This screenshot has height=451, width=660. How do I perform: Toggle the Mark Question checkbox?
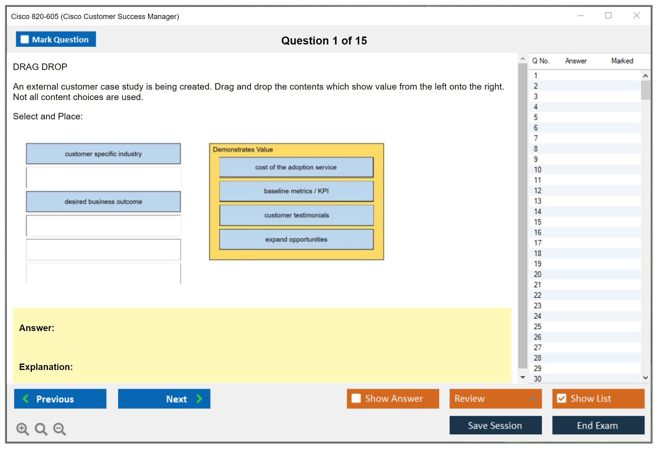click(25, 39)
